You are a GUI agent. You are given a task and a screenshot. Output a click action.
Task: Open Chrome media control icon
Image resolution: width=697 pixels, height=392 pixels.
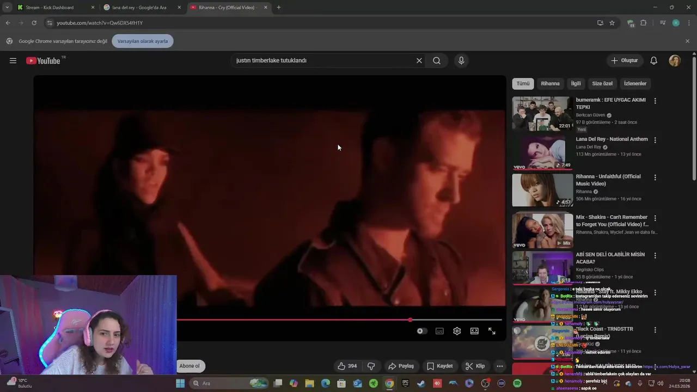click(663, 23)
